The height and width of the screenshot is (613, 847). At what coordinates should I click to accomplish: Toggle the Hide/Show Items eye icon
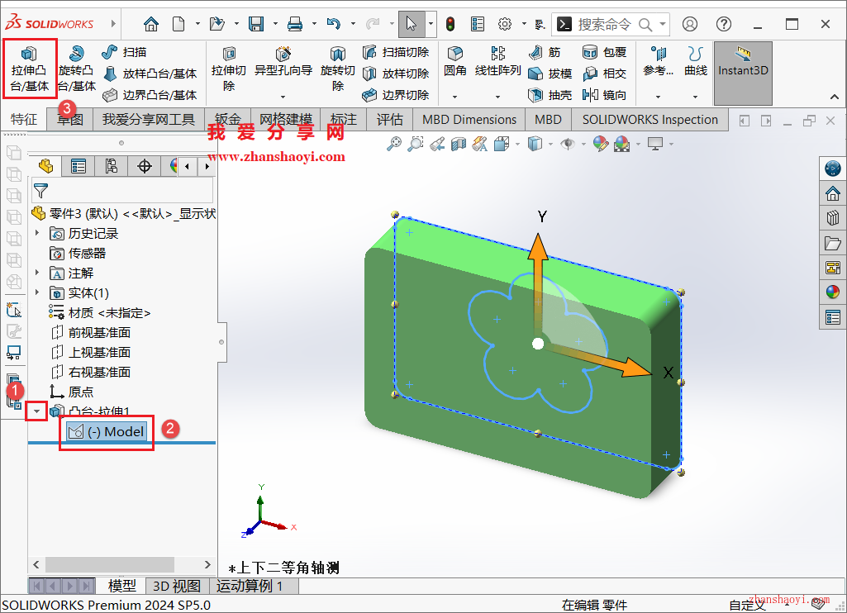[567, 143]
